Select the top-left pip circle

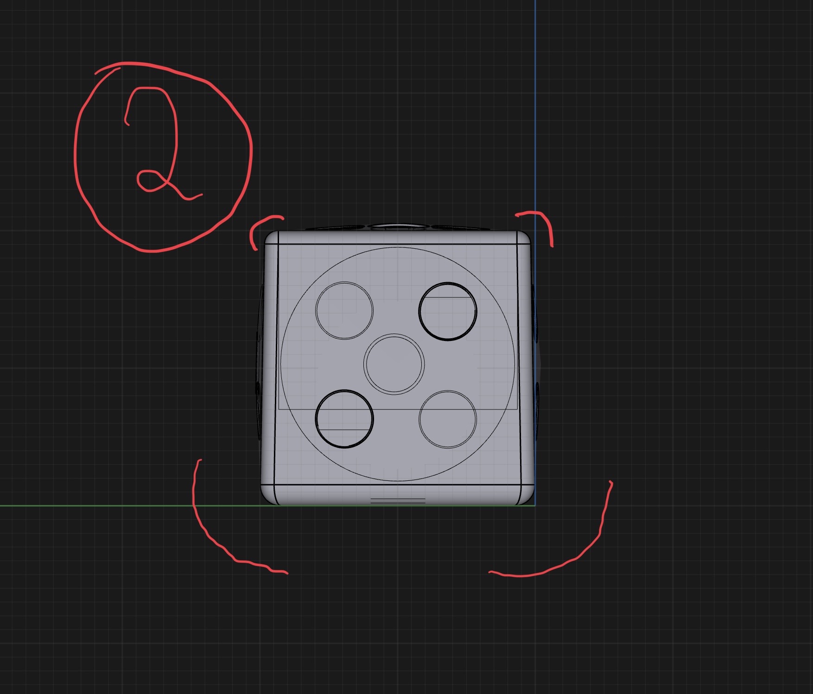point(344,310)
